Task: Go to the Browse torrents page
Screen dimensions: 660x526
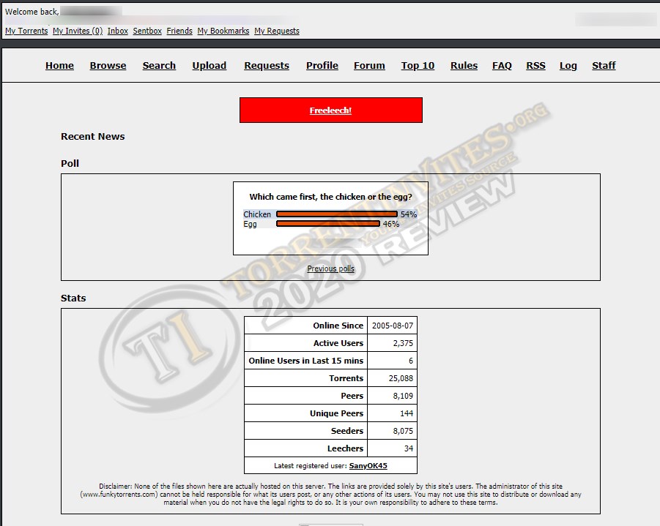Action: [108, 66]
